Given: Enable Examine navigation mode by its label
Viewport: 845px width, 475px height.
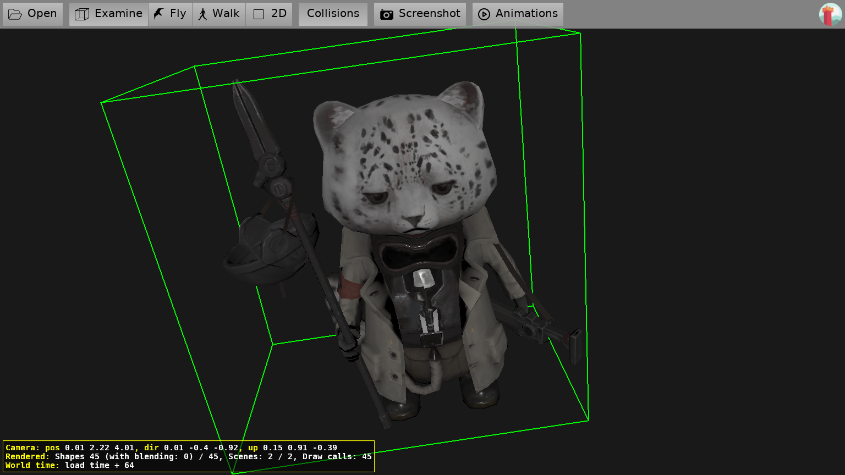Looking at the screenshot, I should (x=118, y=14).
